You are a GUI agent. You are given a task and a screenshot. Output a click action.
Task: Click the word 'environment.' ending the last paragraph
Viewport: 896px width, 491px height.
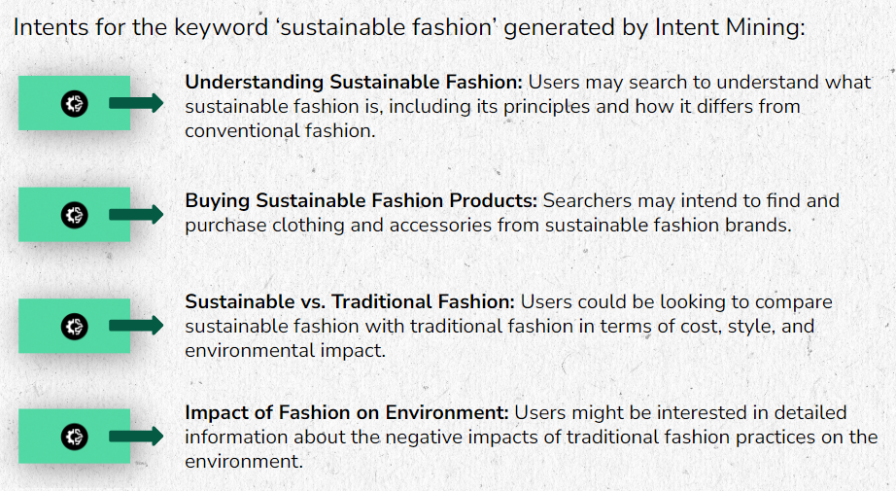[244, 461]
